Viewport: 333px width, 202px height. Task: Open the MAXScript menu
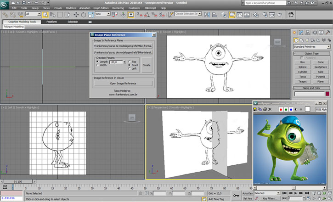[150, 8]
